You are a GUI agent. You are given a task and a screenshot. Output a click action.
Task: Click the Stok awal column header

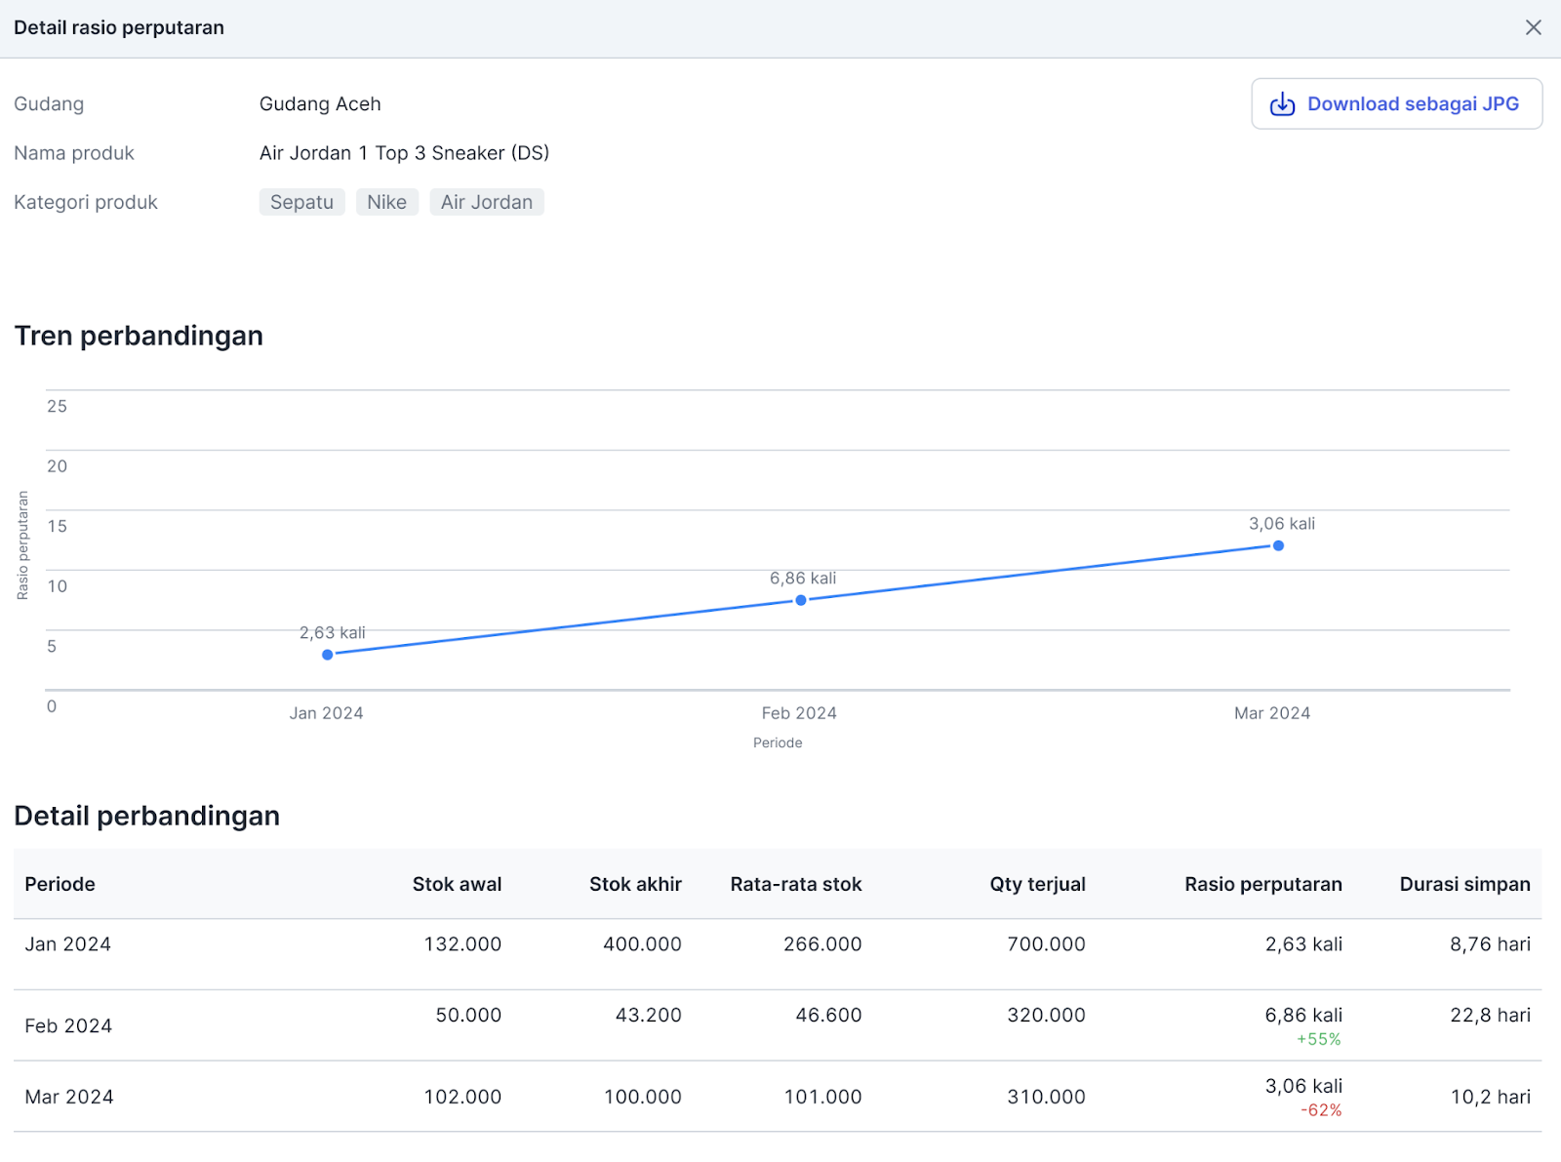pos(457,884)
